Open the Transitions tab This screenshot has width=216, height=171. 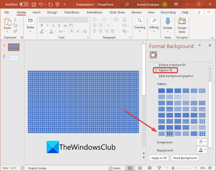tap(72, 12)
